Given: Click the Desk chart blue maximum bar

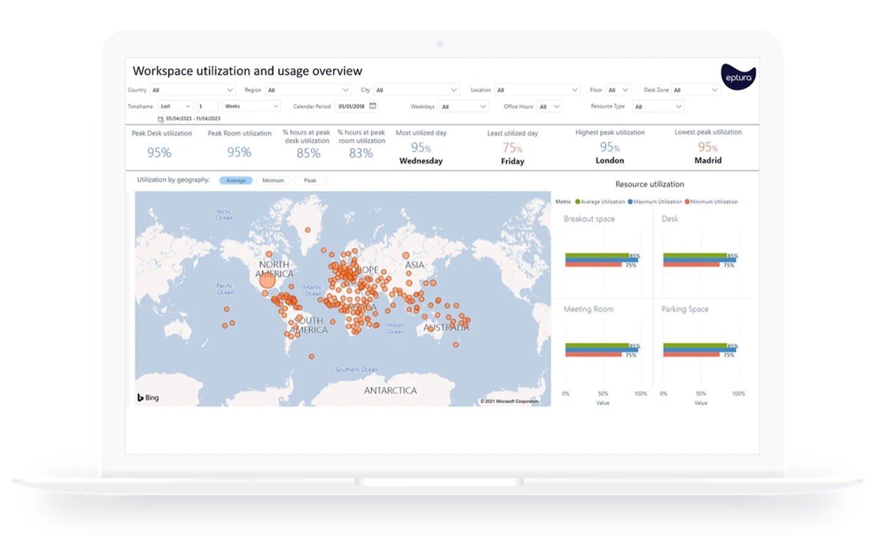Looking at the screenshot, I should point(699,260).
